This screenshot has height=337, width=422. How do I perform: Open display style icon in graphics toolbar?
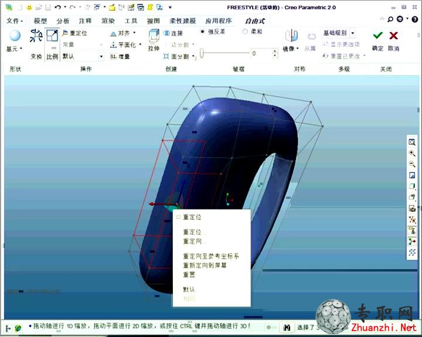coord(412,186)
